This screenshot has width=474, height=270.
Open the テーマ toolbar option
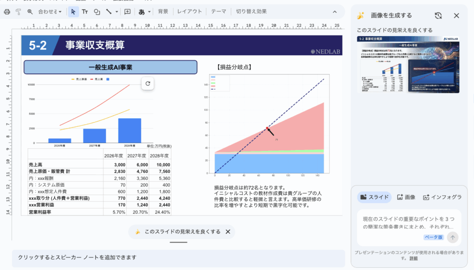[x=218, y=12]
